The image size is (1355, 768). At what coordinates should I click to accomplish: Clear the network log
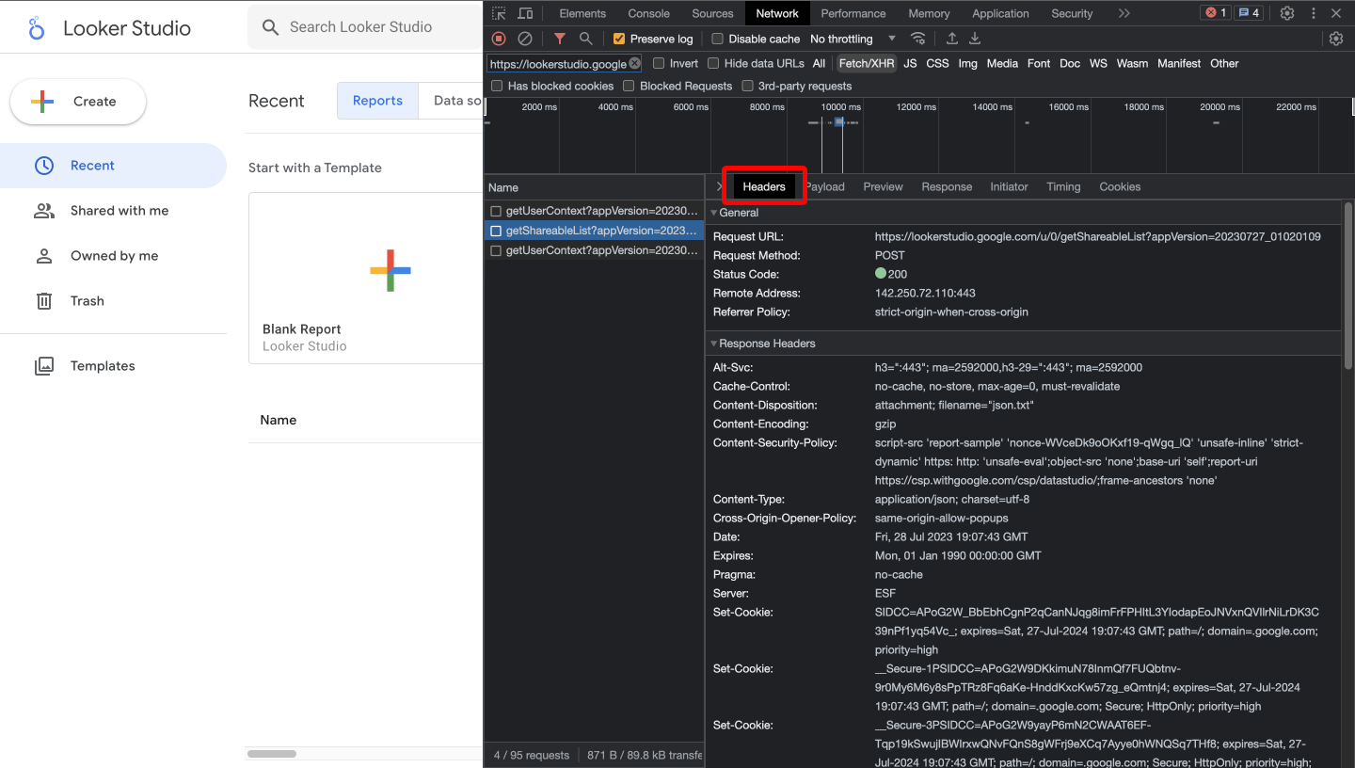[x=525, y=39]
